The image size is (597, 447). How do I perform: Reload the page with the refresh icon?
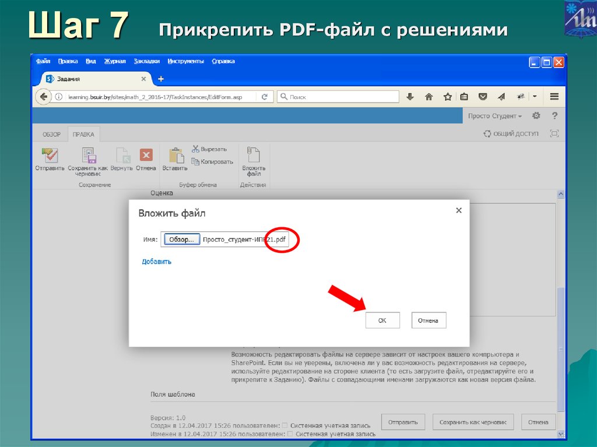265,97
